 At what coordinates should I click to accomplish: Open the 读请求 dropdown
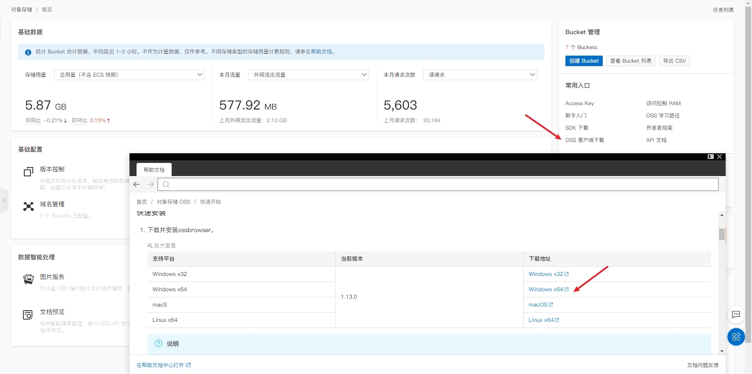click(x=480, y=75)
